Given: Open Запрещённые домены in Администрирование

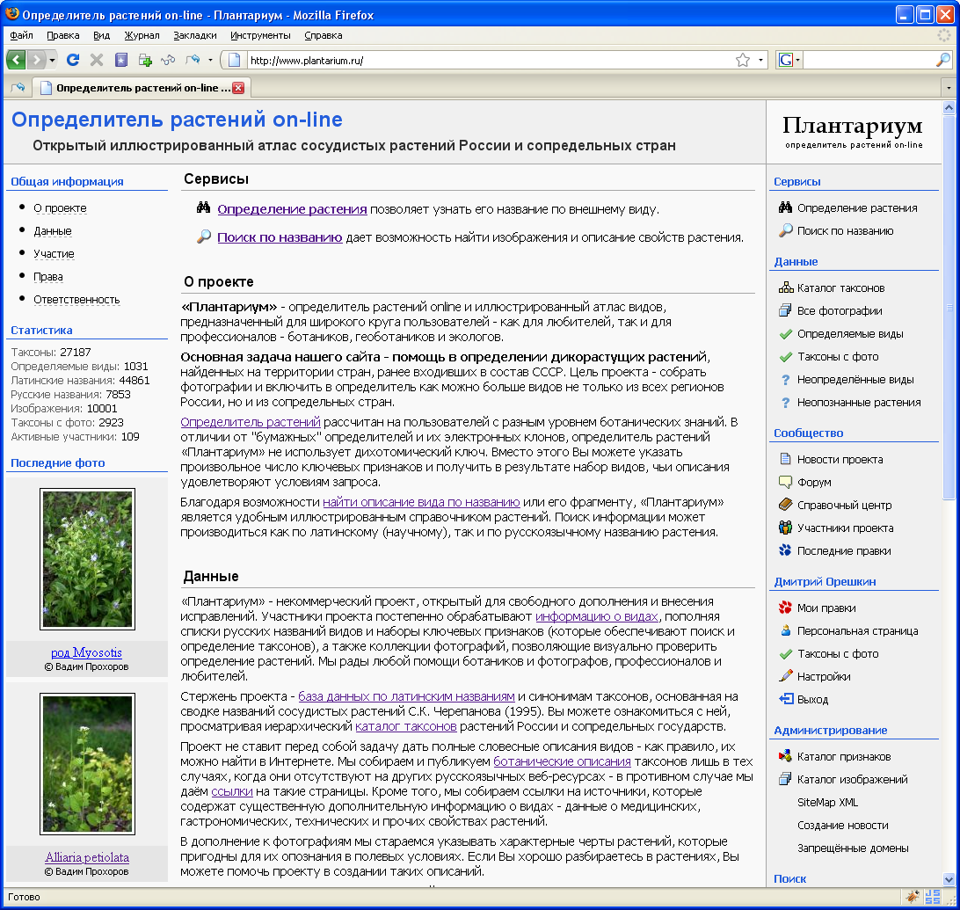Looking at the screenshot, I should 853,848.
